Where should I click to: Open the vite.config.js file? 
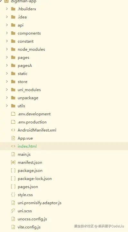29,227
